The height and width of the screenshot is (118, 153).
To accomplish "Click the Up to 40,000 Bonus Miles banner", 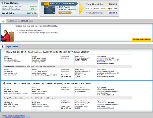I will click(59, 4).
